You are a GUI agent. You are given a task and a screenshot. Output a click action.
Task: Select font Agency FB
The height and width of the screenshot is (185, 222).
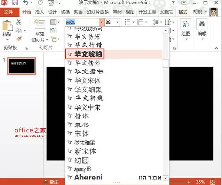click(x=114, y=169)
